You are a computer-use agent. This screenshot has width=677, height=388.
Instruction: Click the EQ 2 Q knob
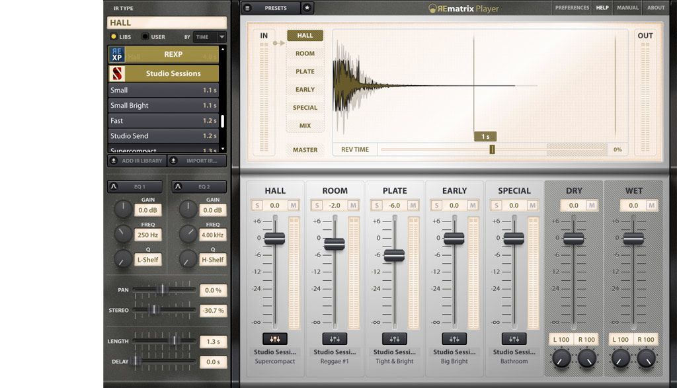(188, 259)
